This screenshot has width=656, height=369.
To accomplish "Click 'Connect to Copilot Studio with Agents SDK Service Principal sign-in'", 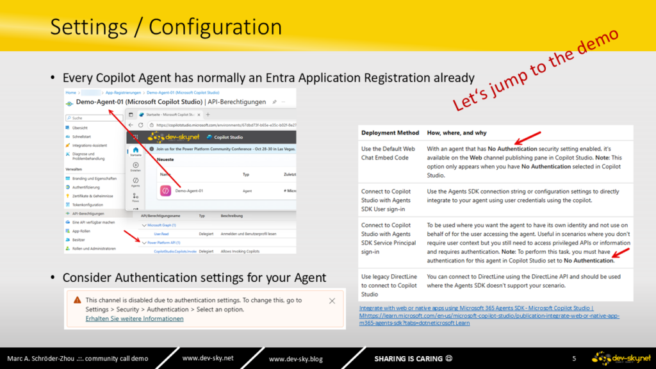I will tap(388, 238).
